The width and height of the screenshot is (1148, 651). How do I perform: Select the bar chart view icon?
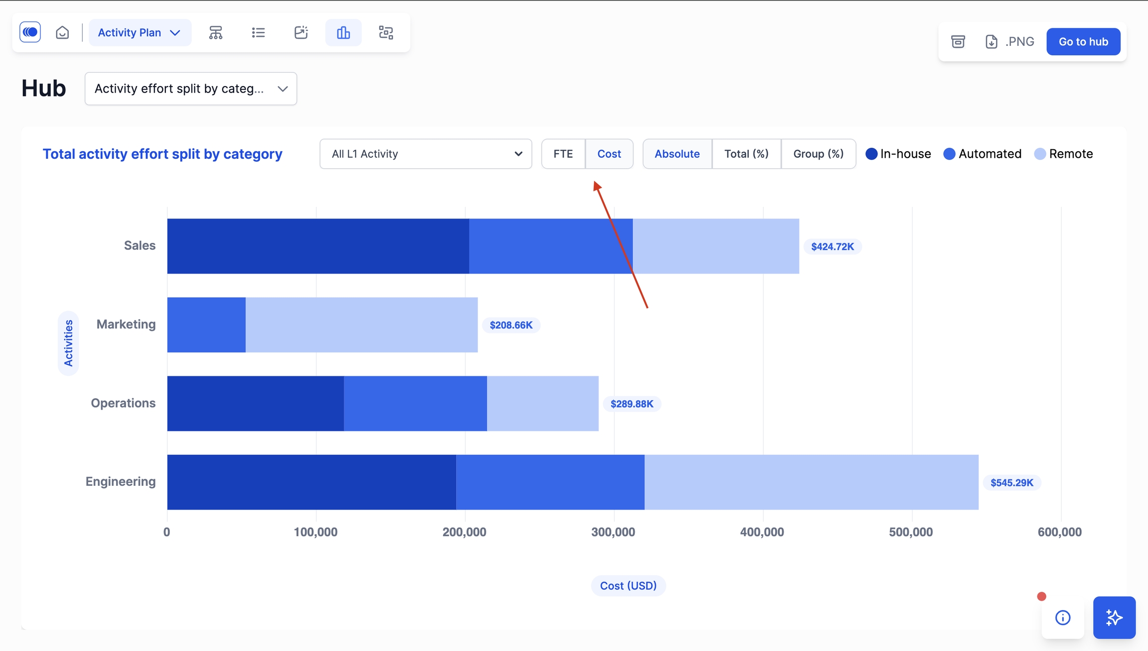click(x=343, y=32)
